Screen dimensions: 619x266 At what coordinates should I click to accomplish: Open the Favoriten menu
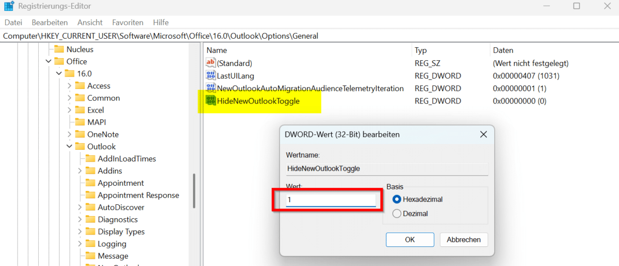127,23
